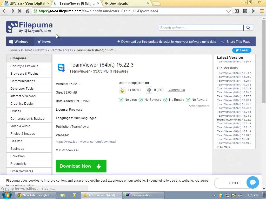Open the media player taskbar icon
This screenshot has height=199, width=266.
point(75,195)
